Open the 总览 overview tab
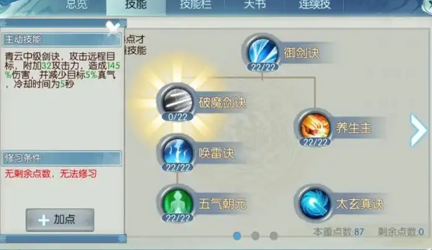Image resolution: width=432 pixels, height=250 pixels. click(76, 5)
